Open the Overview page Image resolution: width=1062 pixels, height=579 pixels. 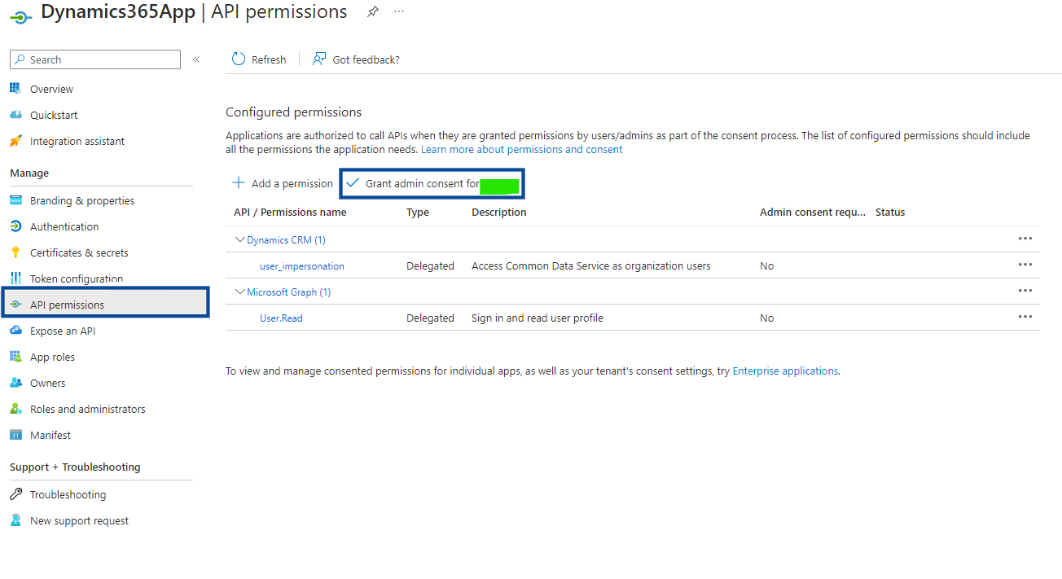51,89
